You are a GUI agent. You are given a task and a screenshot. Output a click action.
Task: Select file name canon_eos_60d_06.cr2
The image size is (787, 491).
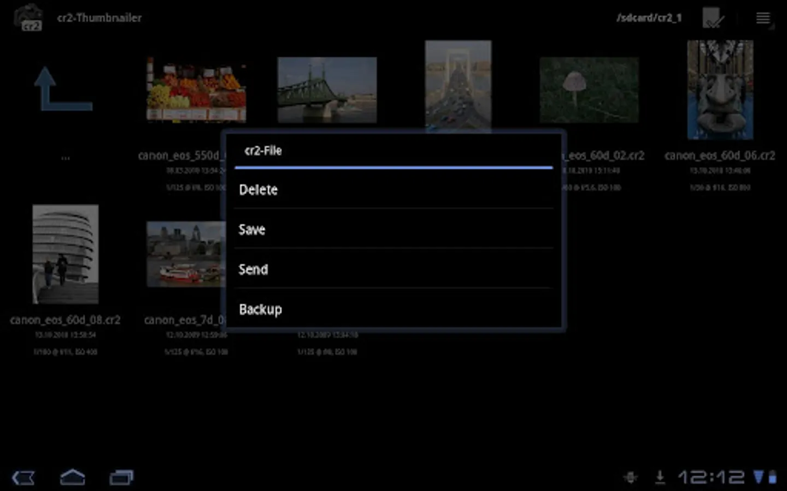click(720, 156)
